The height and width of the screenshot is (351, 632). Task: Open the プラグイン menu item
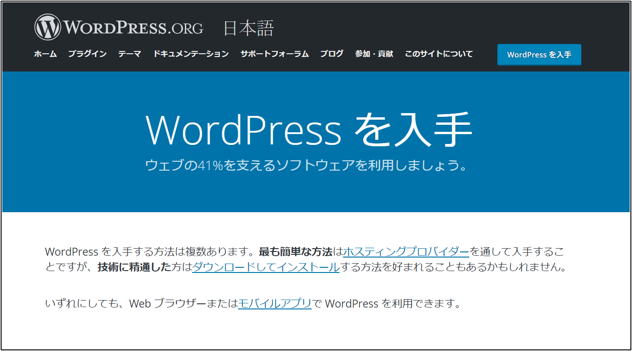87,54
